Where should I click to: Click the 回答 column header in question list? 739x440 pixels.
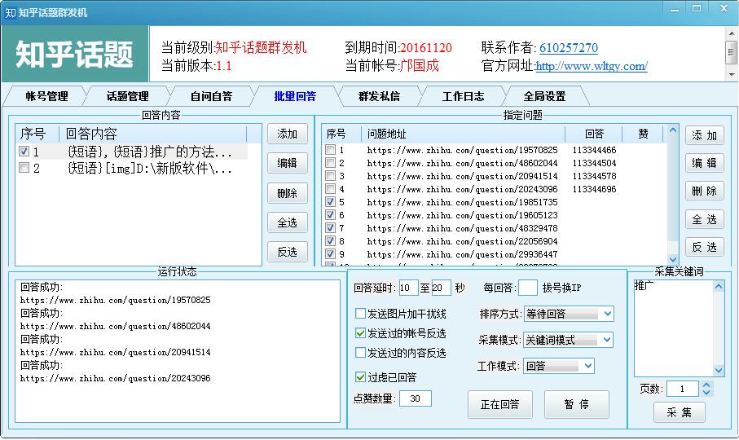click(594, 134)
